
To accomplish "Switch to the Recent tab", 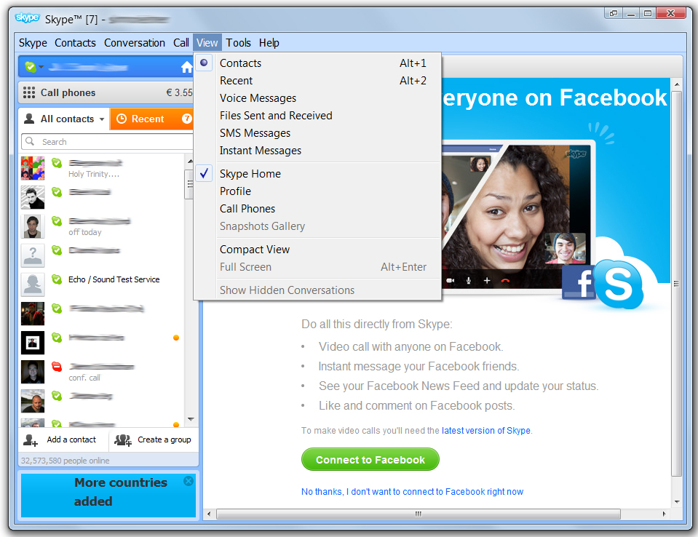I will (151, 119).
